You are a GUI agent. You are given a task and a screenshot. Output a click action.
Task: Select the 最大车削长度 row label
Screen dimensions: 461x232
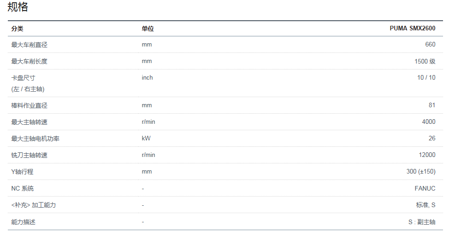30,61
